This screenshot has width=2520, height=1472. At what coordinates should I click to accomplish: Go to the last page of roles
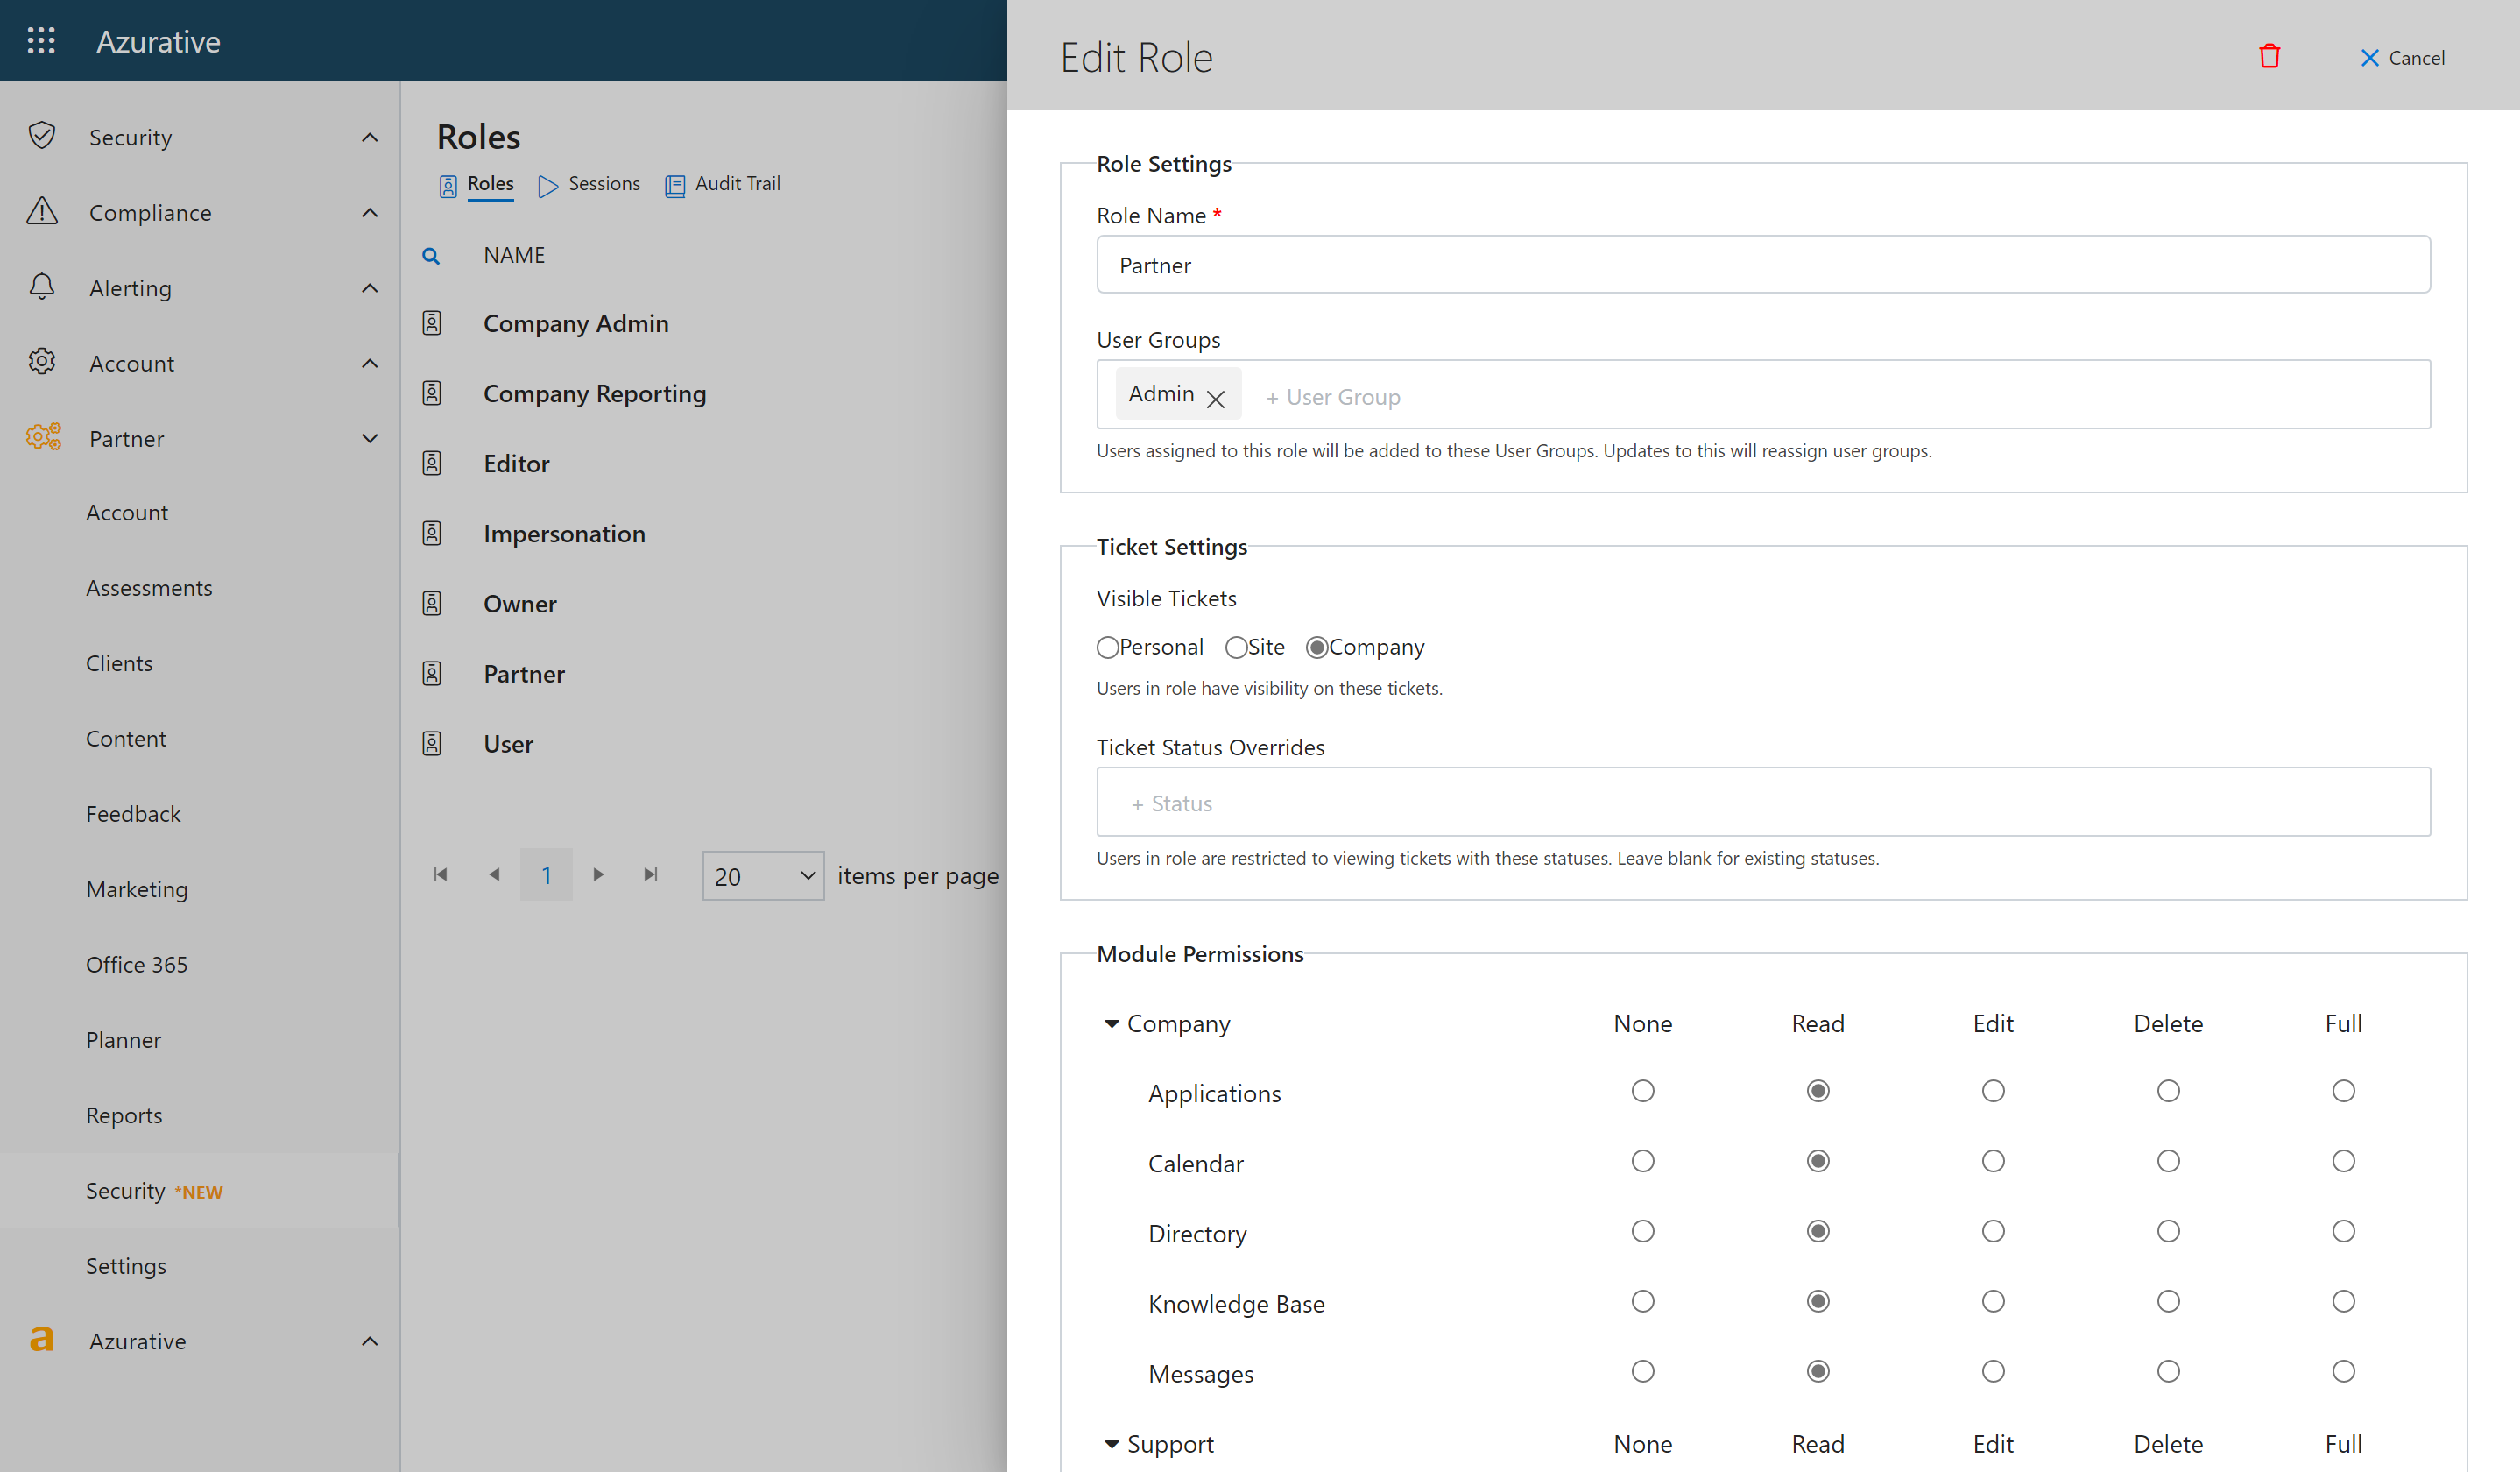[651, 875]
